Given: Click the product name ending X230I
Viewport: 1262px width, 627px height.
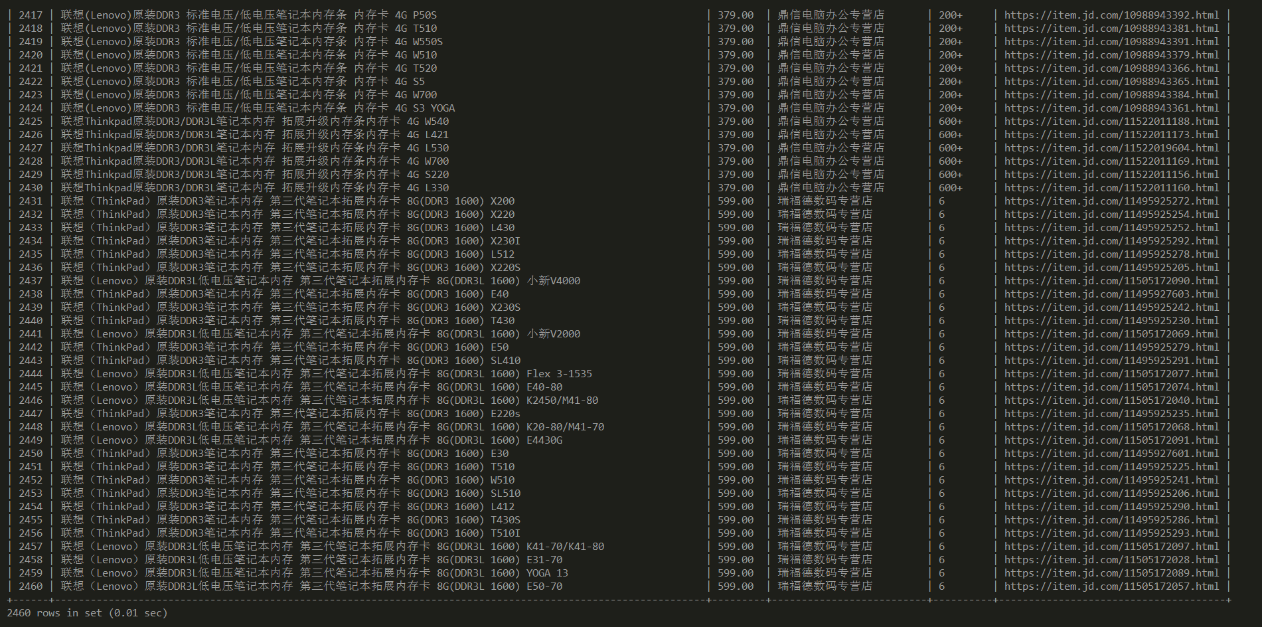Looking at the screenshot, I should [291, 240].
